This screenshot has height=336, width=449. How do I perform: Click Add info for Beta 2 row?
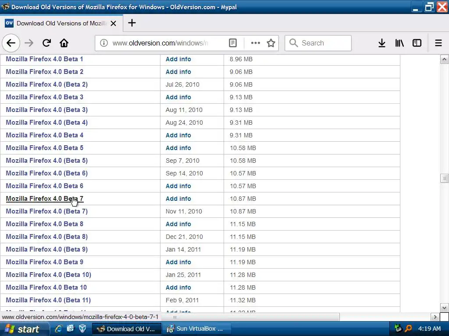(x=178, y=72)
